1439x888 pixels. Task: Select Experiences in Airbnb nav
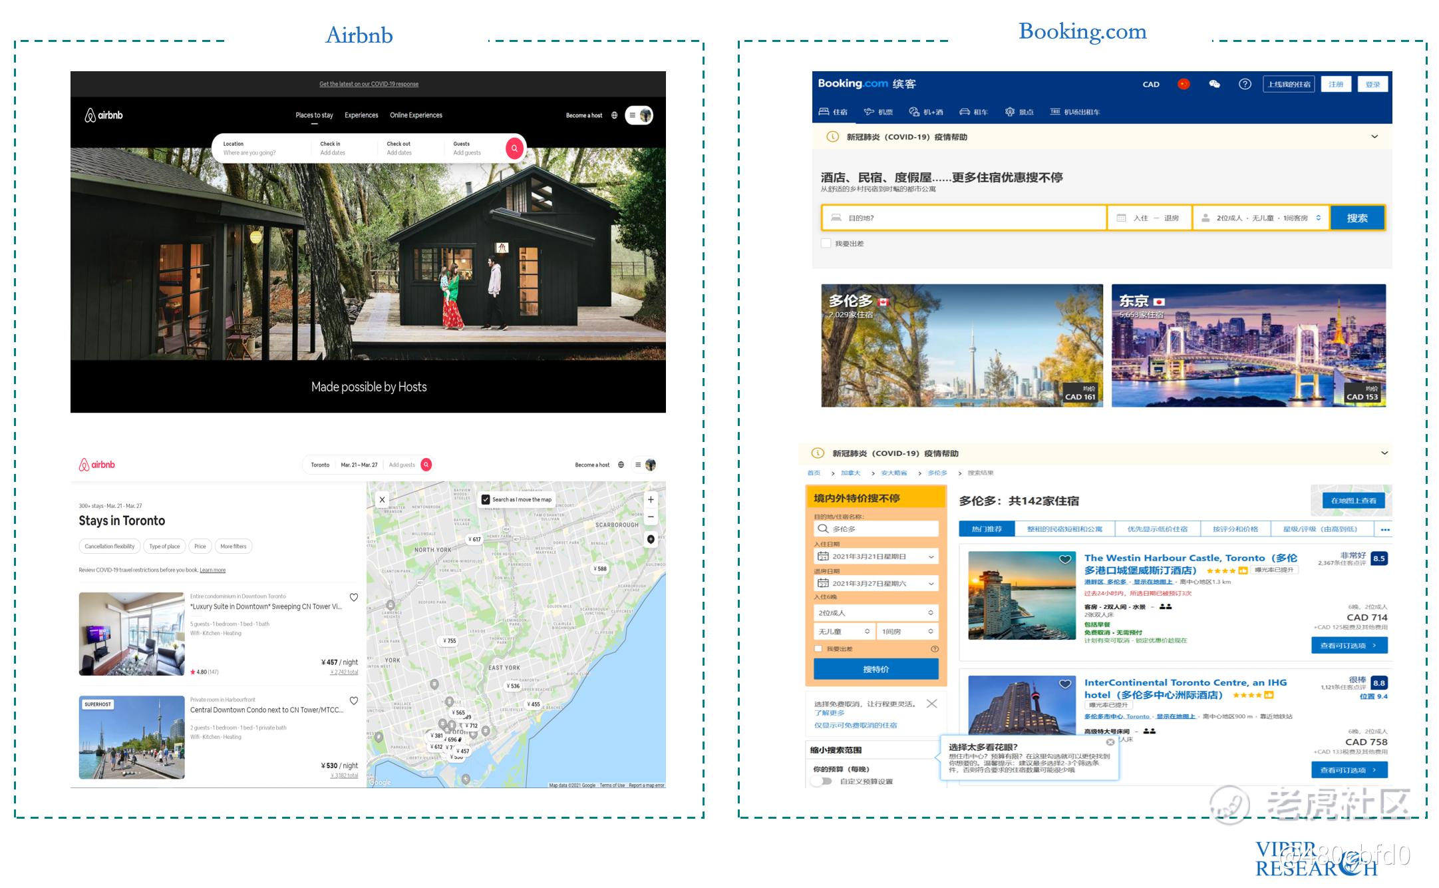point(361,116)
